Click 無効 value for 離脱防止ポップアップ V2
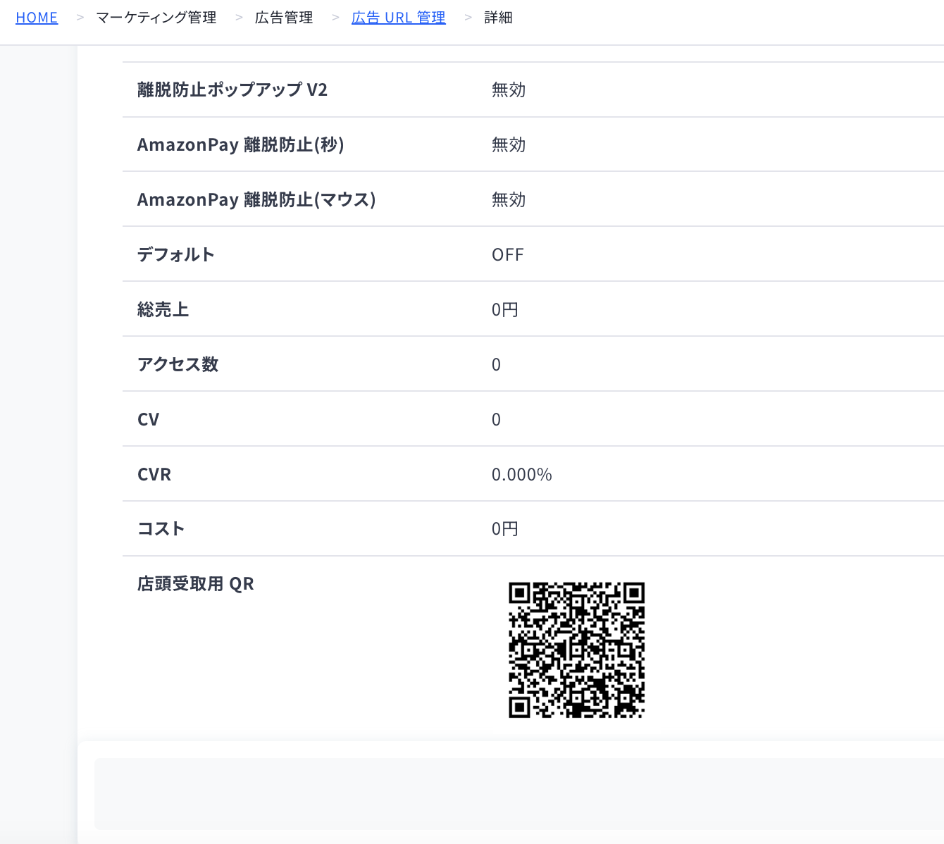Image resolution: width=944 pixels, height=844 pixels. tap(509, 89)
